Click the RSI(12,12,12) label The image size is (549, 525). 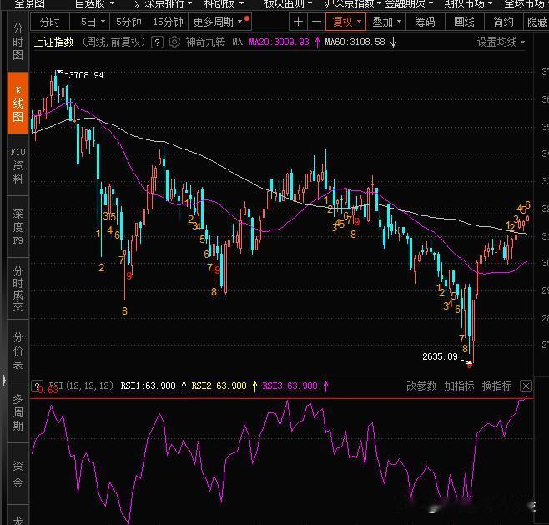(81, 386)
